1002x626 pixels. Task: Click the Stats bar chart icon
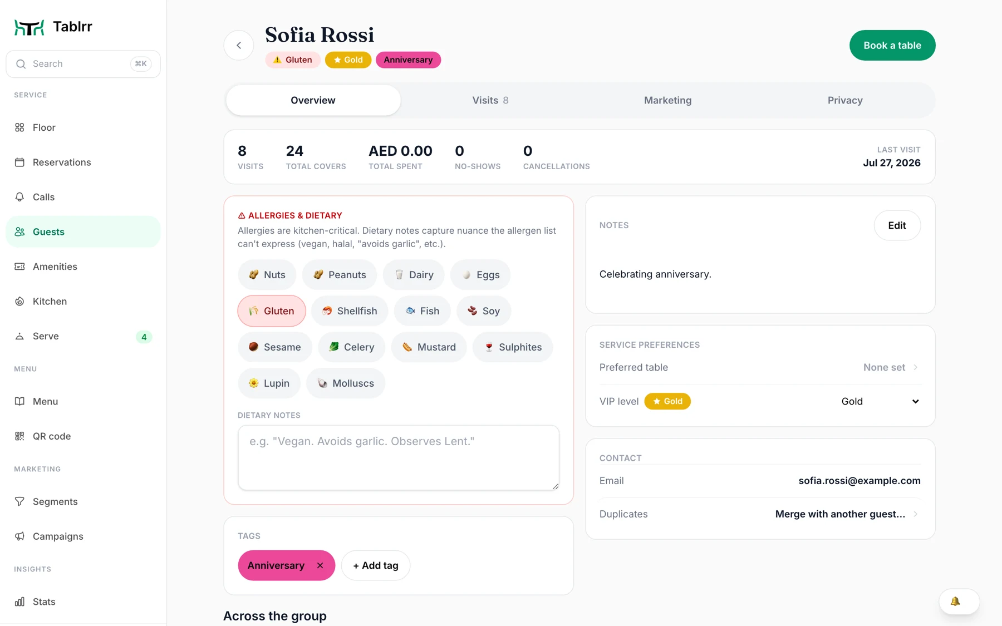click(x=19, y=602)
